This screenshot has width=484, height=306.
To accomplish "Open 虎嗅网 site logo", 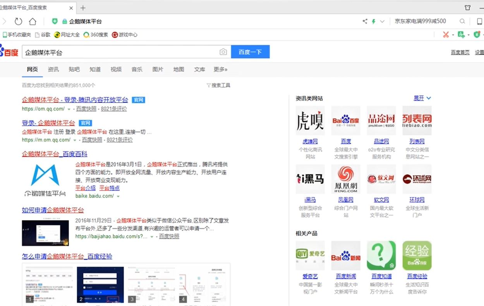I will point(310,120).
